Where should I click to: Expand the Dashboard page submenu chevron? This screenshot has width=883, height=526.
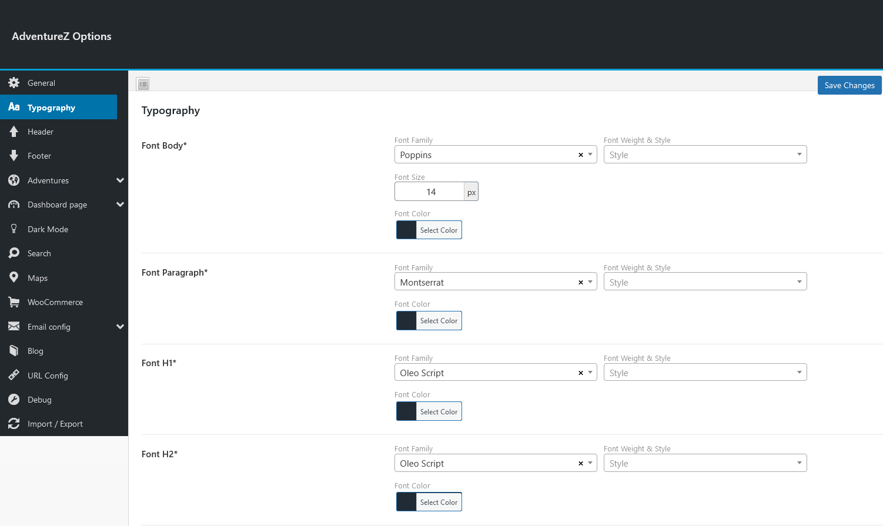pos(121,205)
